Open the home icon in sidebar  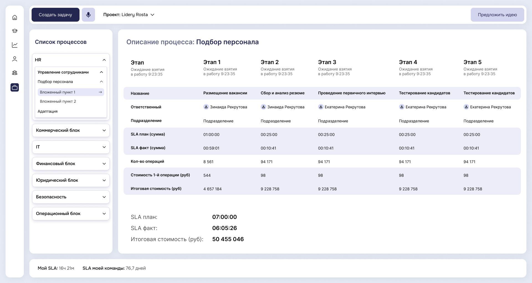pos(15,17)
